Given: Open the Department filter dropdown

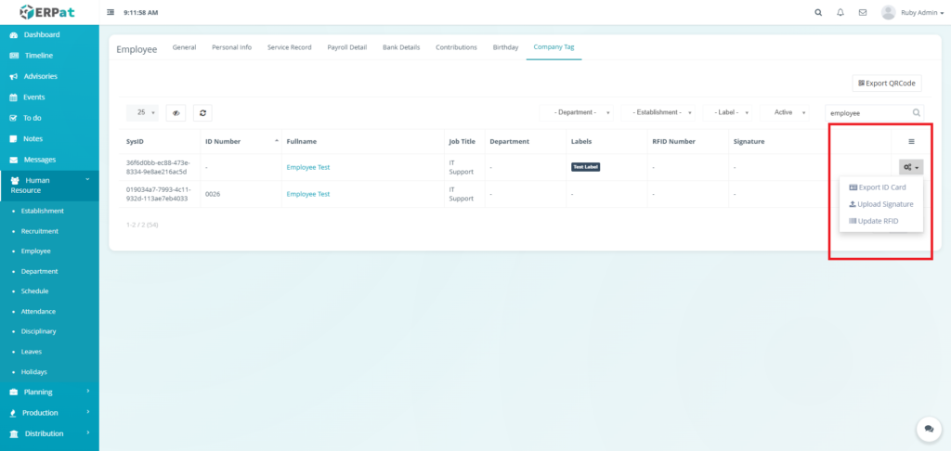Looking at the screenshot, I should [581, 112].
